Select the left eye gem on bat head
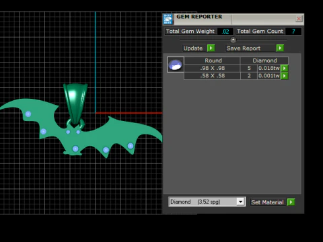Screen dimensions: 323x242 tap(68, 132)
